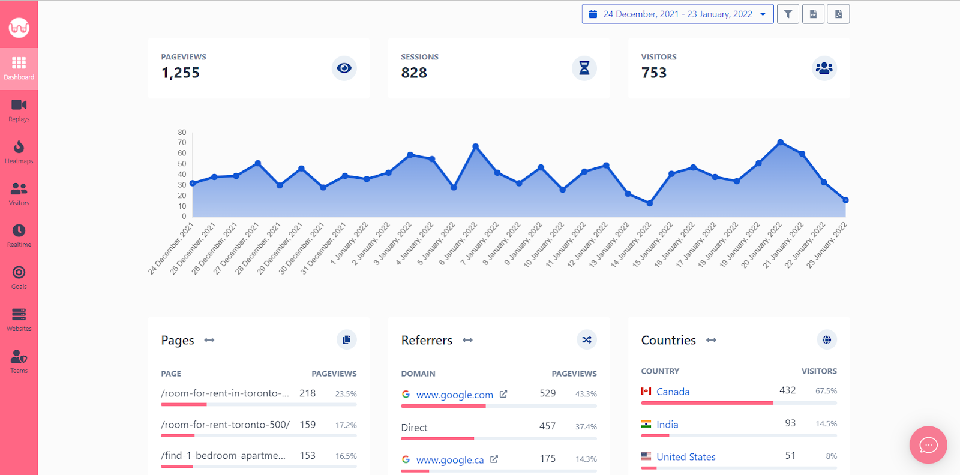Expand the Countries card arrows icon
960x475 pixels.
tap(712, 340)
